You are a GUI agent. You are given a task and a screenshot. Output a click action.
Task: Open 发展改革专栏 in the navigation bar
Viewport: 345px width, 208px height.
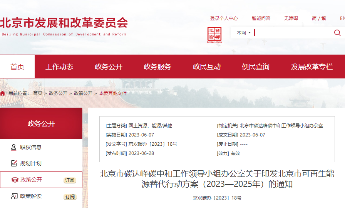tap(312, 67)
